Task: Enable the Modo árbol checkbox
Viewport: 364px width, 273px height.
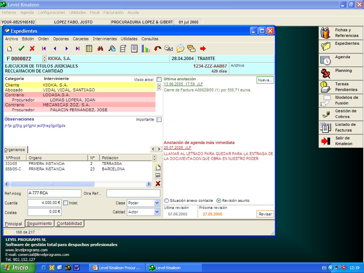Action: [159, 80]
